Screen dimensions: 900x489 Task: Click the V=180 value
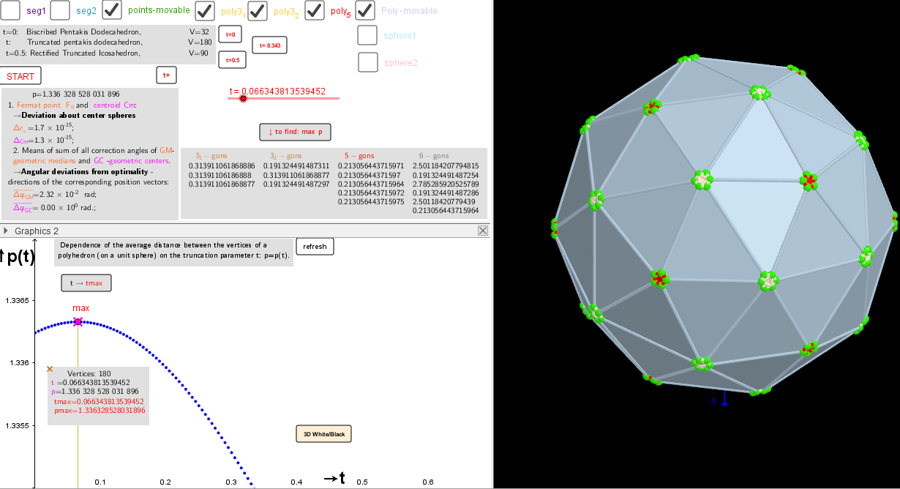200,42
